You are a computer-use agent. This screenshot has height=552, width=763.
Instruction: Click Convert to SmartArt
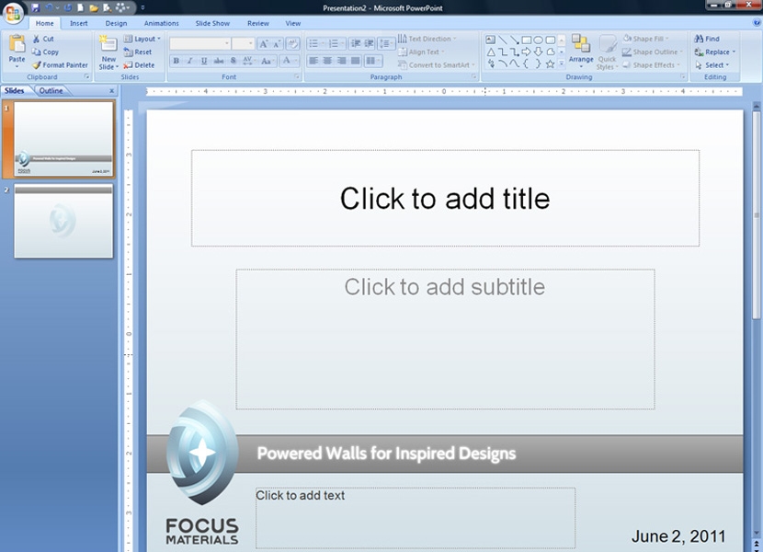(x=436, y=64)
